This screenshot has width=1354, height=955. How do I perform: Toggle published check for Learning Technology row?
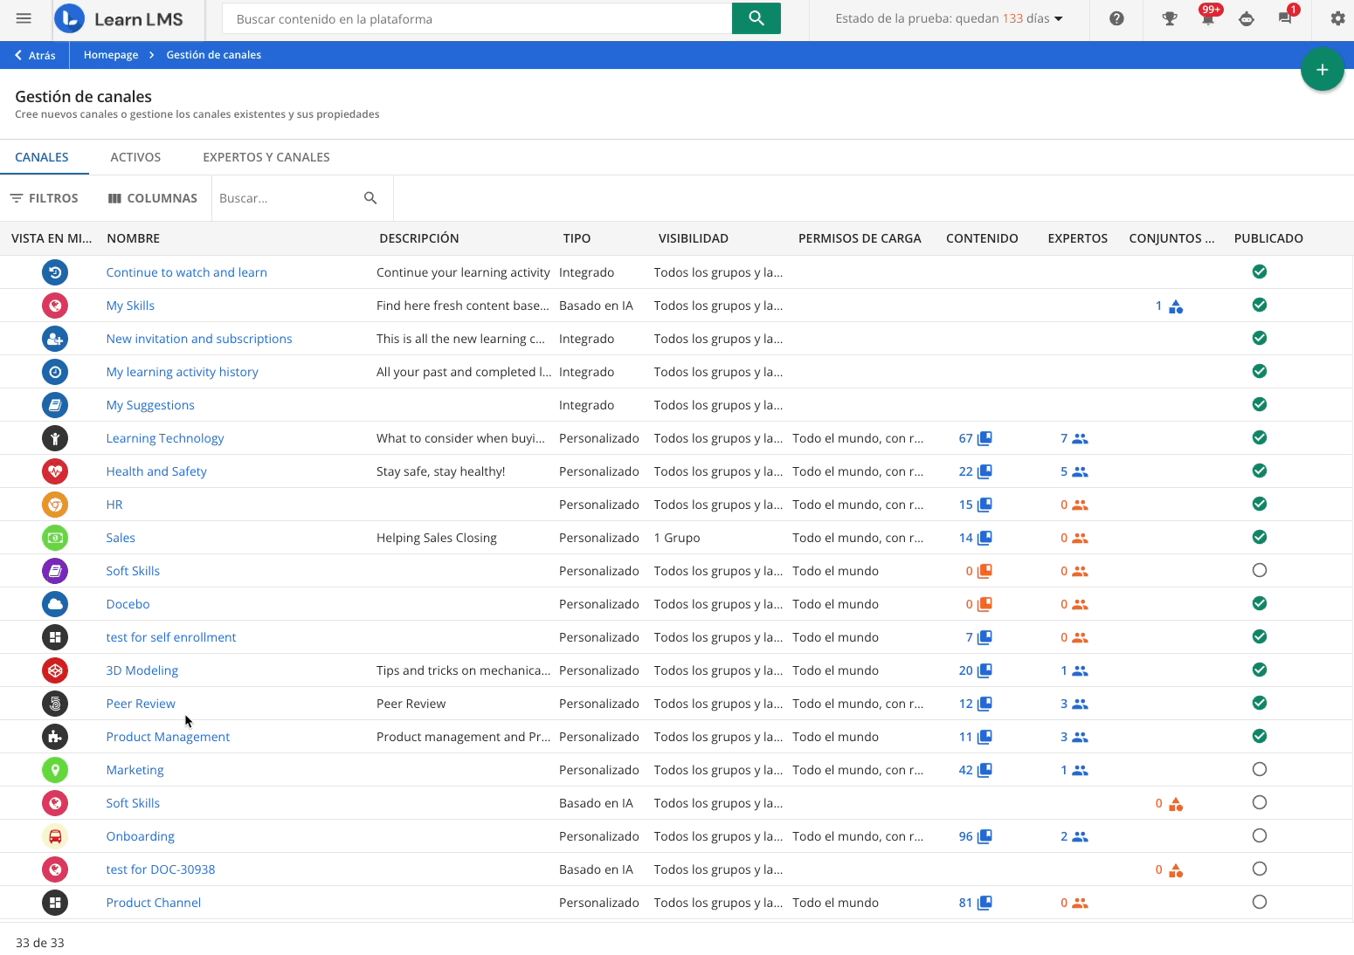click(1260, 437)
